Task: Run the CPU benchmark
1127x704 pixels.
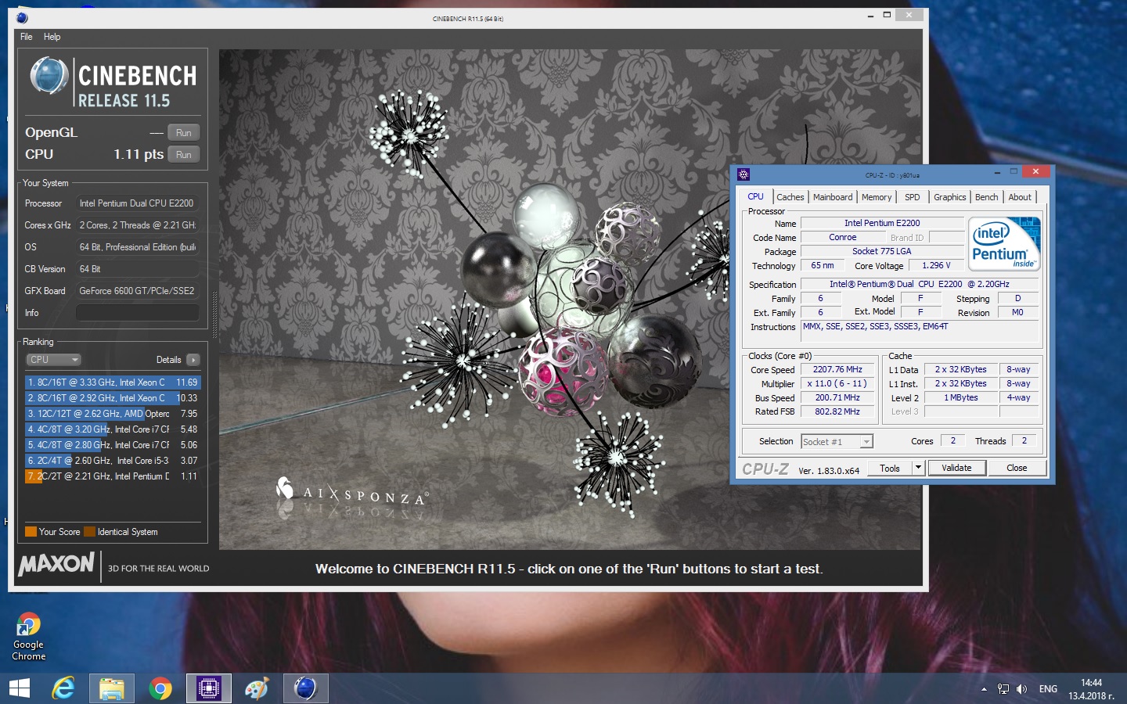Action: [184, 155]
